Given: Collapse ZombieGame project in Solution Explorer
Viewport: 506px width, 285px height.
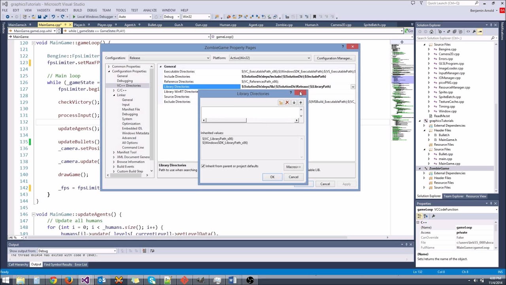Looking at the screenshot, I should tap(420, 168).
